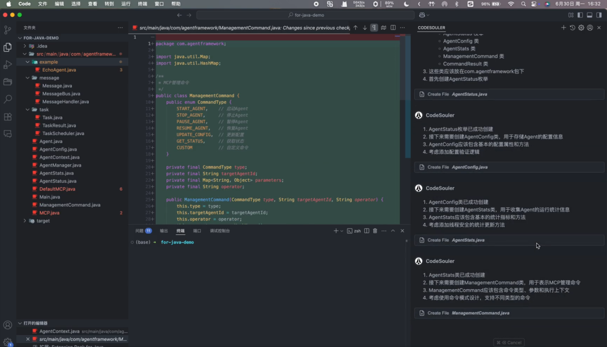This screenshot has height=347, width=607.
Task: Open the terminal profile dropdown arrow
Action: pos(342,230)
